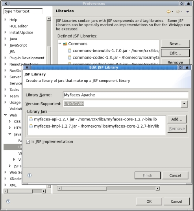Open the Libraries page view menu arrow
Screen dimensions: 194x211
pos(188,12)
